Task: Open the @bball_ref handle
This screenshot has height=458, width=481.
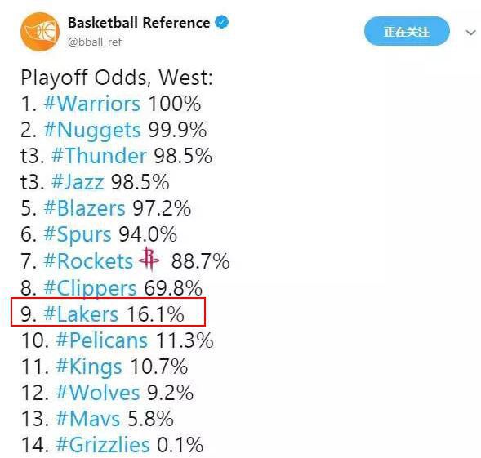Action: (x=95, y=42)
